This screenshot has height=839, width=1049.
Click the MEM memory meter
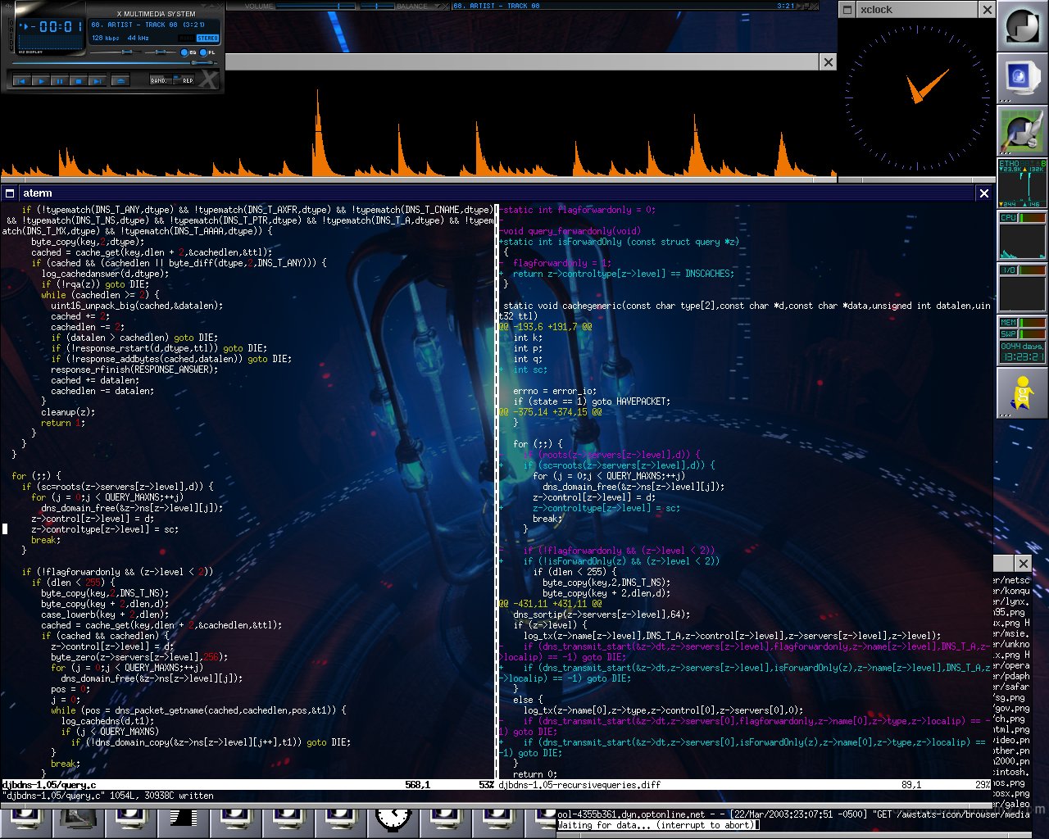pos(1022,323)
